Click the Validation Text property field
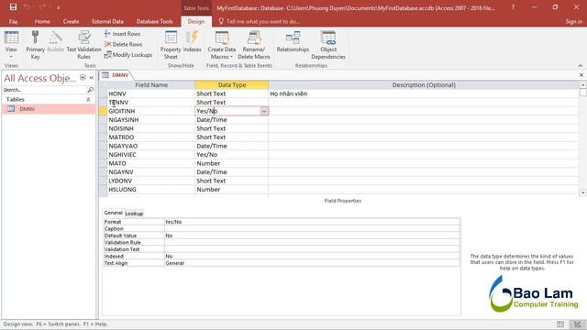 [312, 249]
